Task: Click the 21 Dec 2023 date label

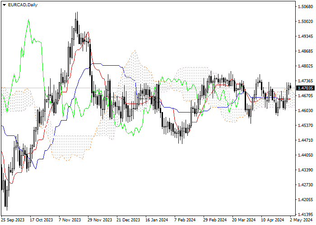Action: [128, 220]
